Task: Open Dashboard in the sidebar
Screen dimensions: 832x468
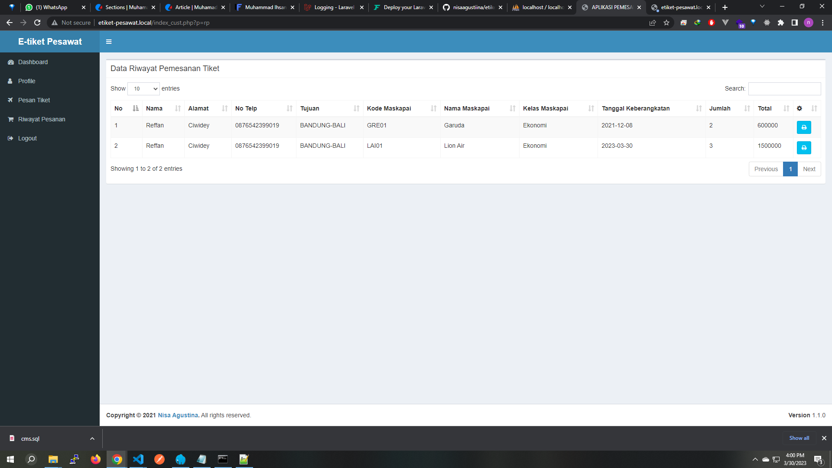Action: [x=50, y=62]
